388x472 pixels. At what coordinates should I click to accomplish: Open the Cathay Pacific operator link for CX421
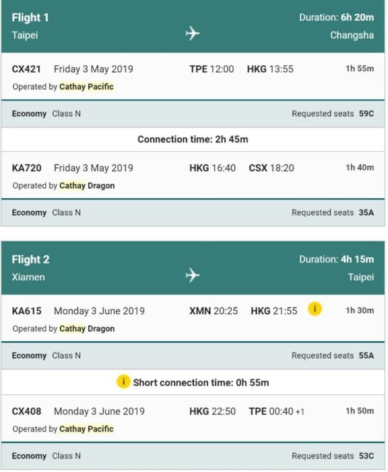tap(86, 87)
